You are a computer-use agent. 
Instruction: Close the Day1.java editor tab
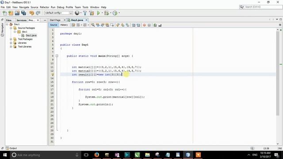pyautogui.click(x=86, y=20)
